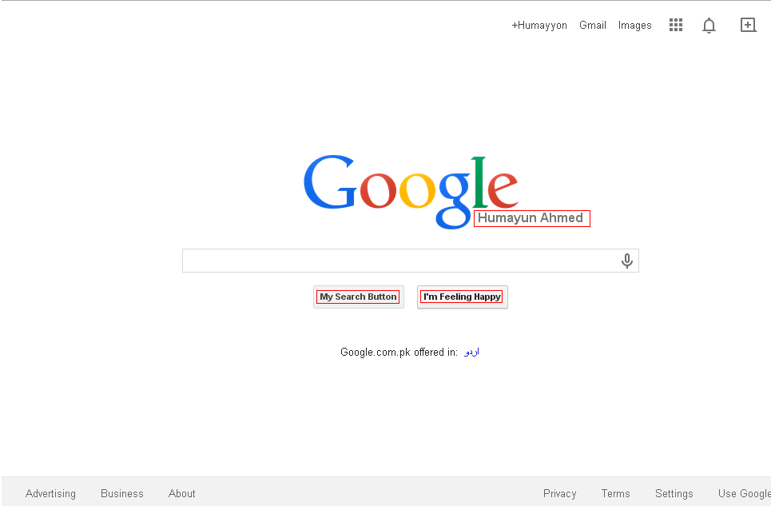Switch to the Urdu language link
The width and height of the screenshot is (771, 506).
(x=471, y=352)
